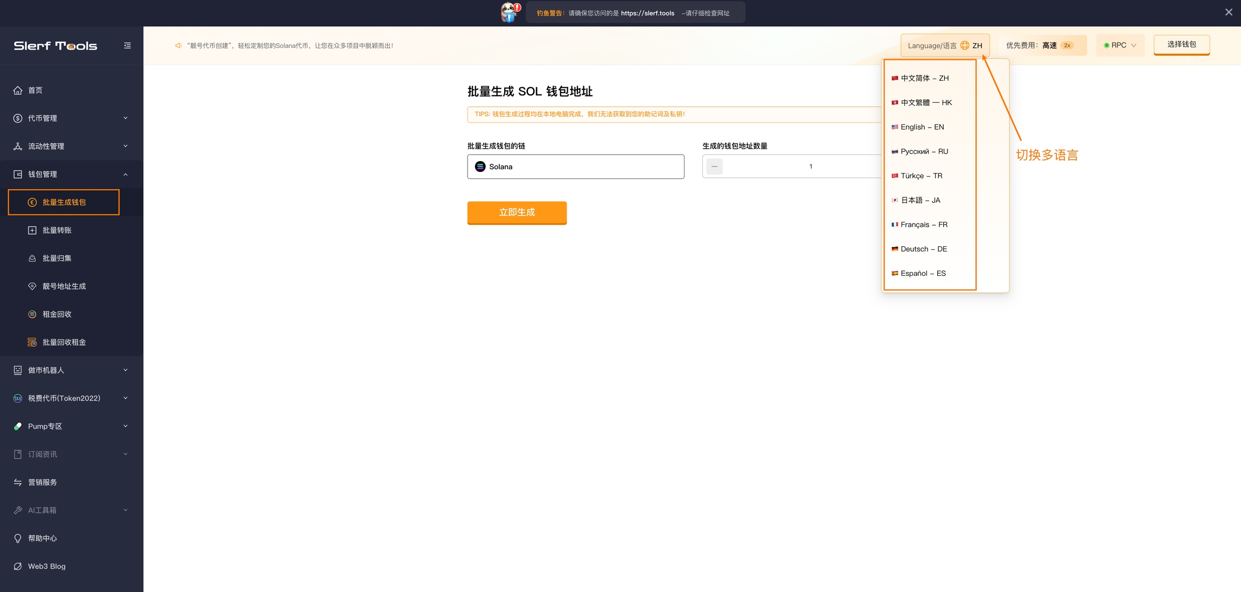Click the 租金回收 rent recovery icon
1241x592 pixels.
point(32,315)
